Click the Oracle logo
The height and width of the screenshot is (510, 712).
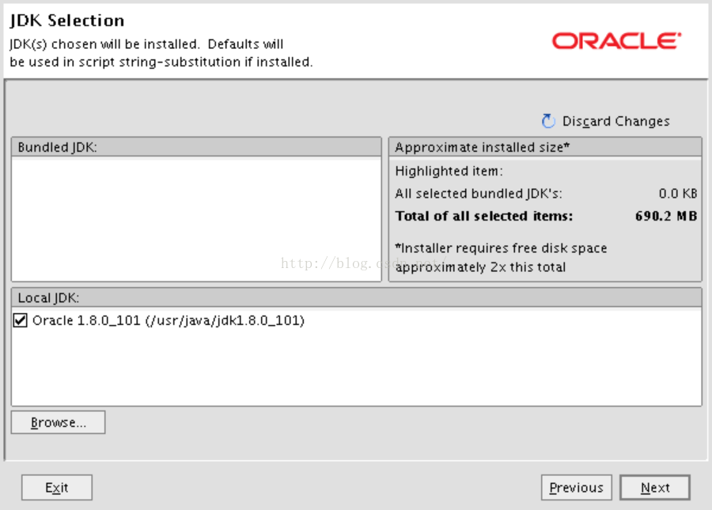616,41
